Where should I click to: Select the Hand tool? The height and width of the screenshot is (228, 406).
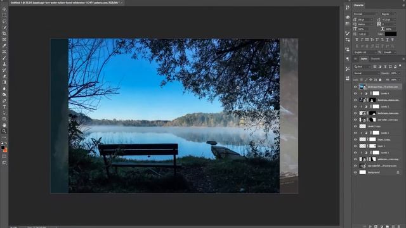(x=4, y=125)
